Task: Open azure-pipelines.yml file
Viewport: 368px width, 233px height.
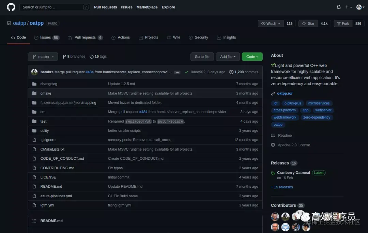Action: [x=56, y=196]
